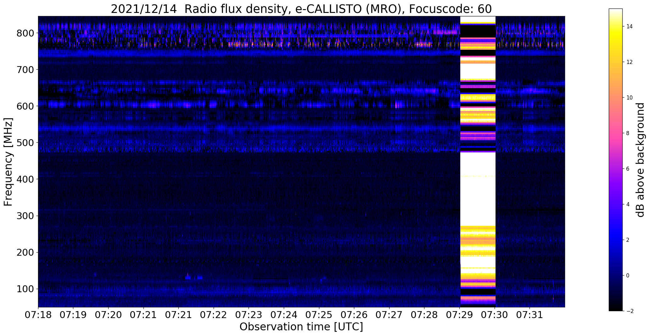
Task: Click the 'Frequency [MHz]' y-axis label
Action: 8,162
